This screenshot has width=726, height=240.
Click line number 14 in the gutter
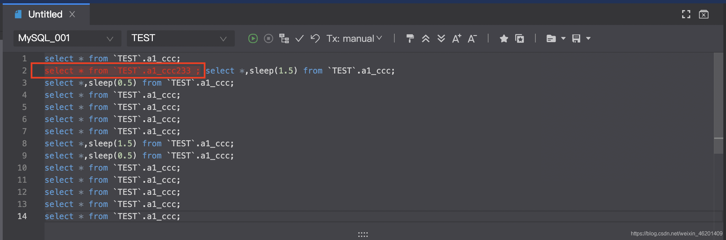[x=22, y=216]
